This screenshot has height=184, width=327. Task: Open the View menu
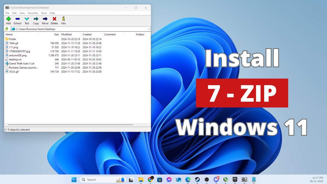point(22,13)
